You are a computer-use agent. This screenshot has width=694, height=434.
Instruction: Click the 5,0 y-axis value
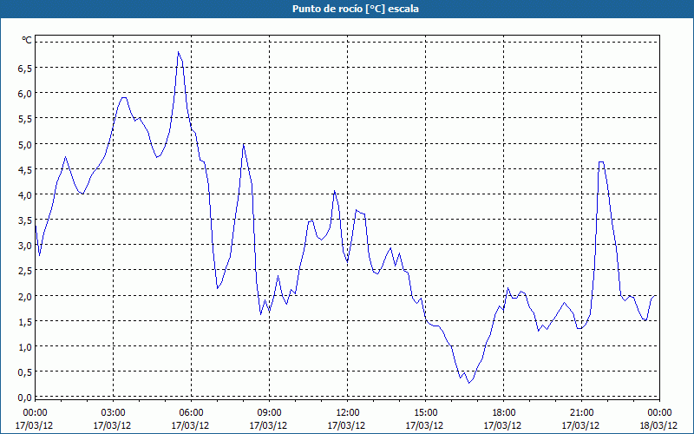point(24,144)
